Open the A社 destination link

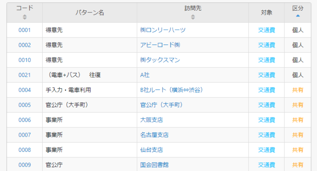145,75
